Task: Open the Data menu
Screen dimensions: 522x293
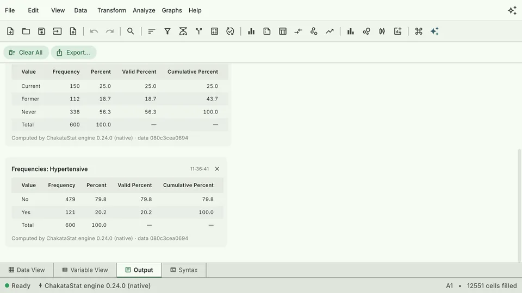Action: 80,10
